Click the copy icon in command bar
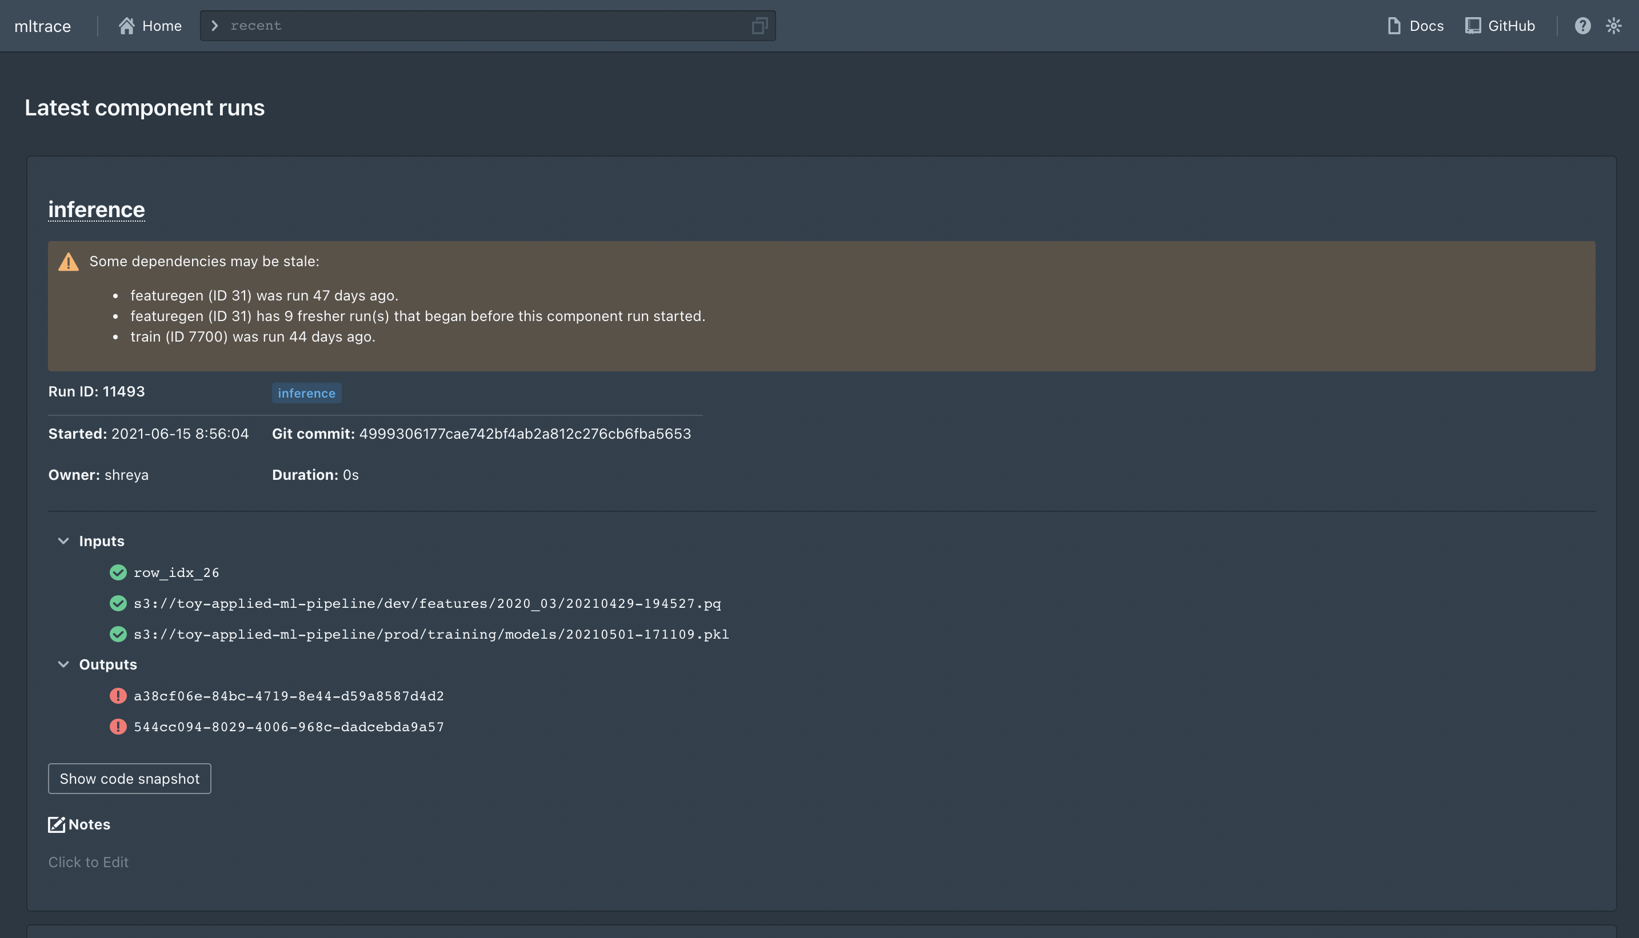Image resolution: width=1639 pixels, height=938 pixels. coord(759,26)
